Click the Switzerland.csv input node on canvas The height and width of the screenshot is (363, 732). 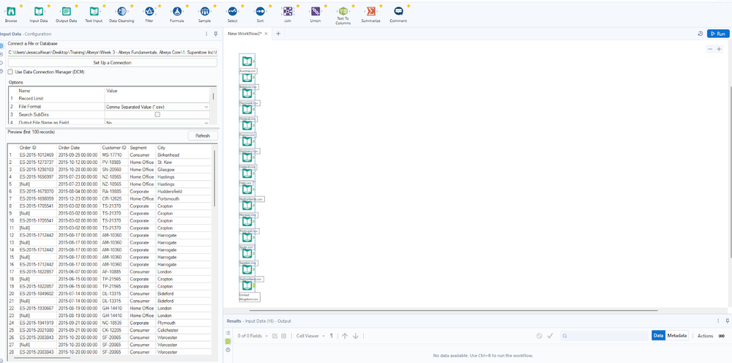tap(247, 269)
